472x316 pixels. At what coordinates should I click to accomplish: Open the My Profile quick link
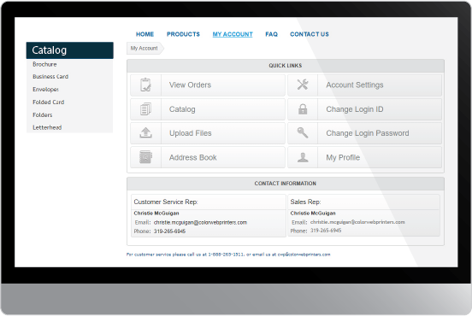pos(364,157)
